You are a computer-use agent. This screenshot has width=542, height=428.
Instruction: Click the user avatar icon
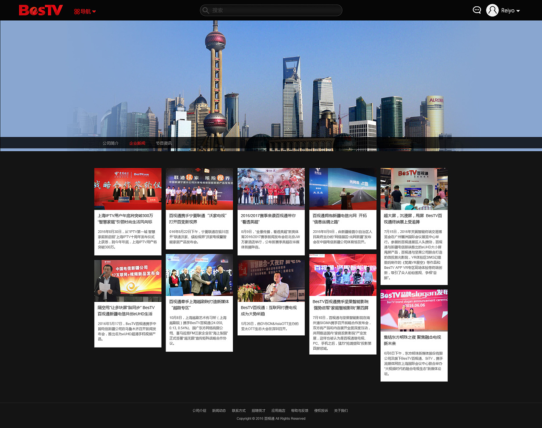click(492, 10)
